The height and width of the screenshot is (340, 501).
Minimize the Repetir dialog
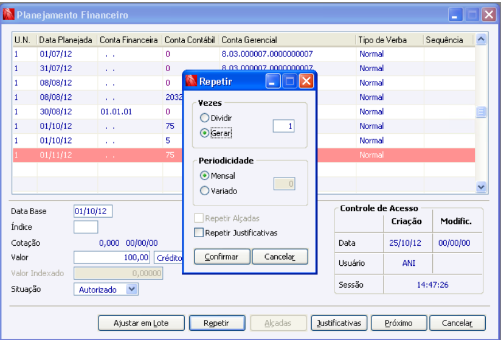[x=273, y=81]
